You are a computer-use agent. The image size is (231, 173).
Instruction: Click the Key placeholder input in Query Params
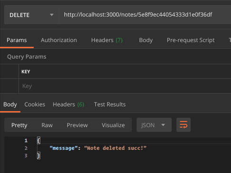(125, 86)
